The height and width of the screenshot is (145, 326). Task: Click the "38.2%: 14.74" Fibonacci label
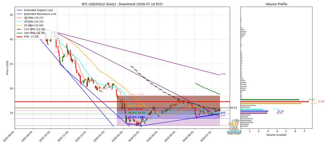[136, 113]
